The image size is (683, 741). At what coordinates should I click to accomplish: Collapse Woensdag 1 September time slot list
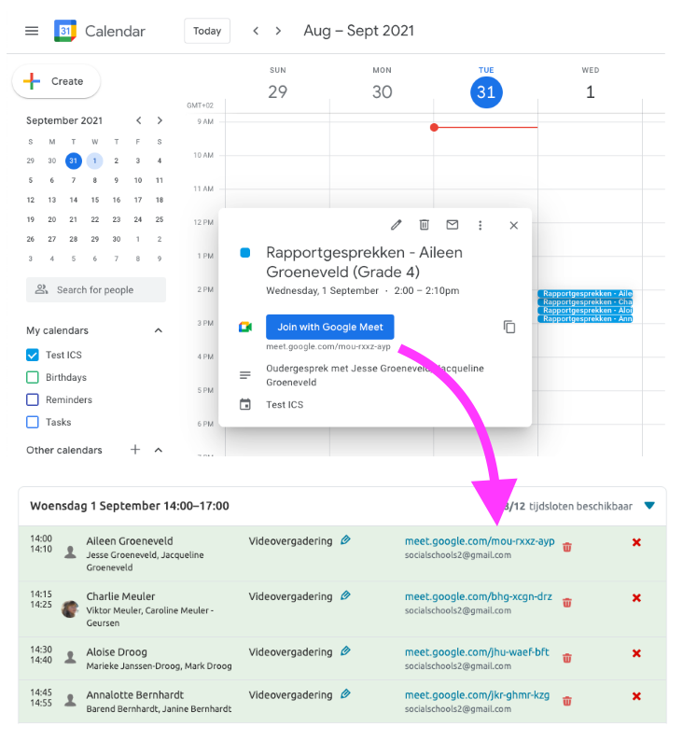tap(649, 506)
